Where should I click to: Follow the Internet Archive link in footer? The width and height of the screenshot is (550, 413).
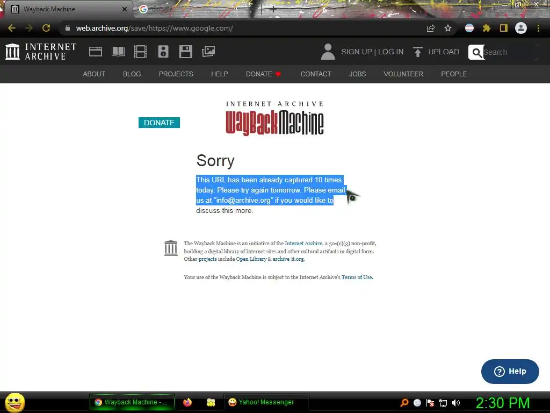pos(303,244)
